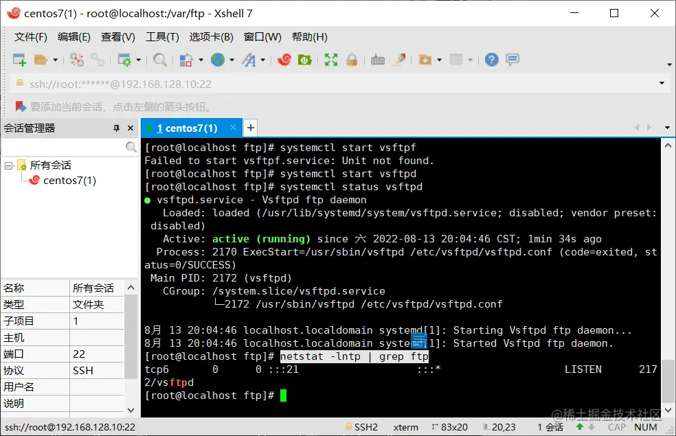Click the speech bubble feedback icon
The image size is (676, 436).
pyautogui.click(x=512, y=60)
